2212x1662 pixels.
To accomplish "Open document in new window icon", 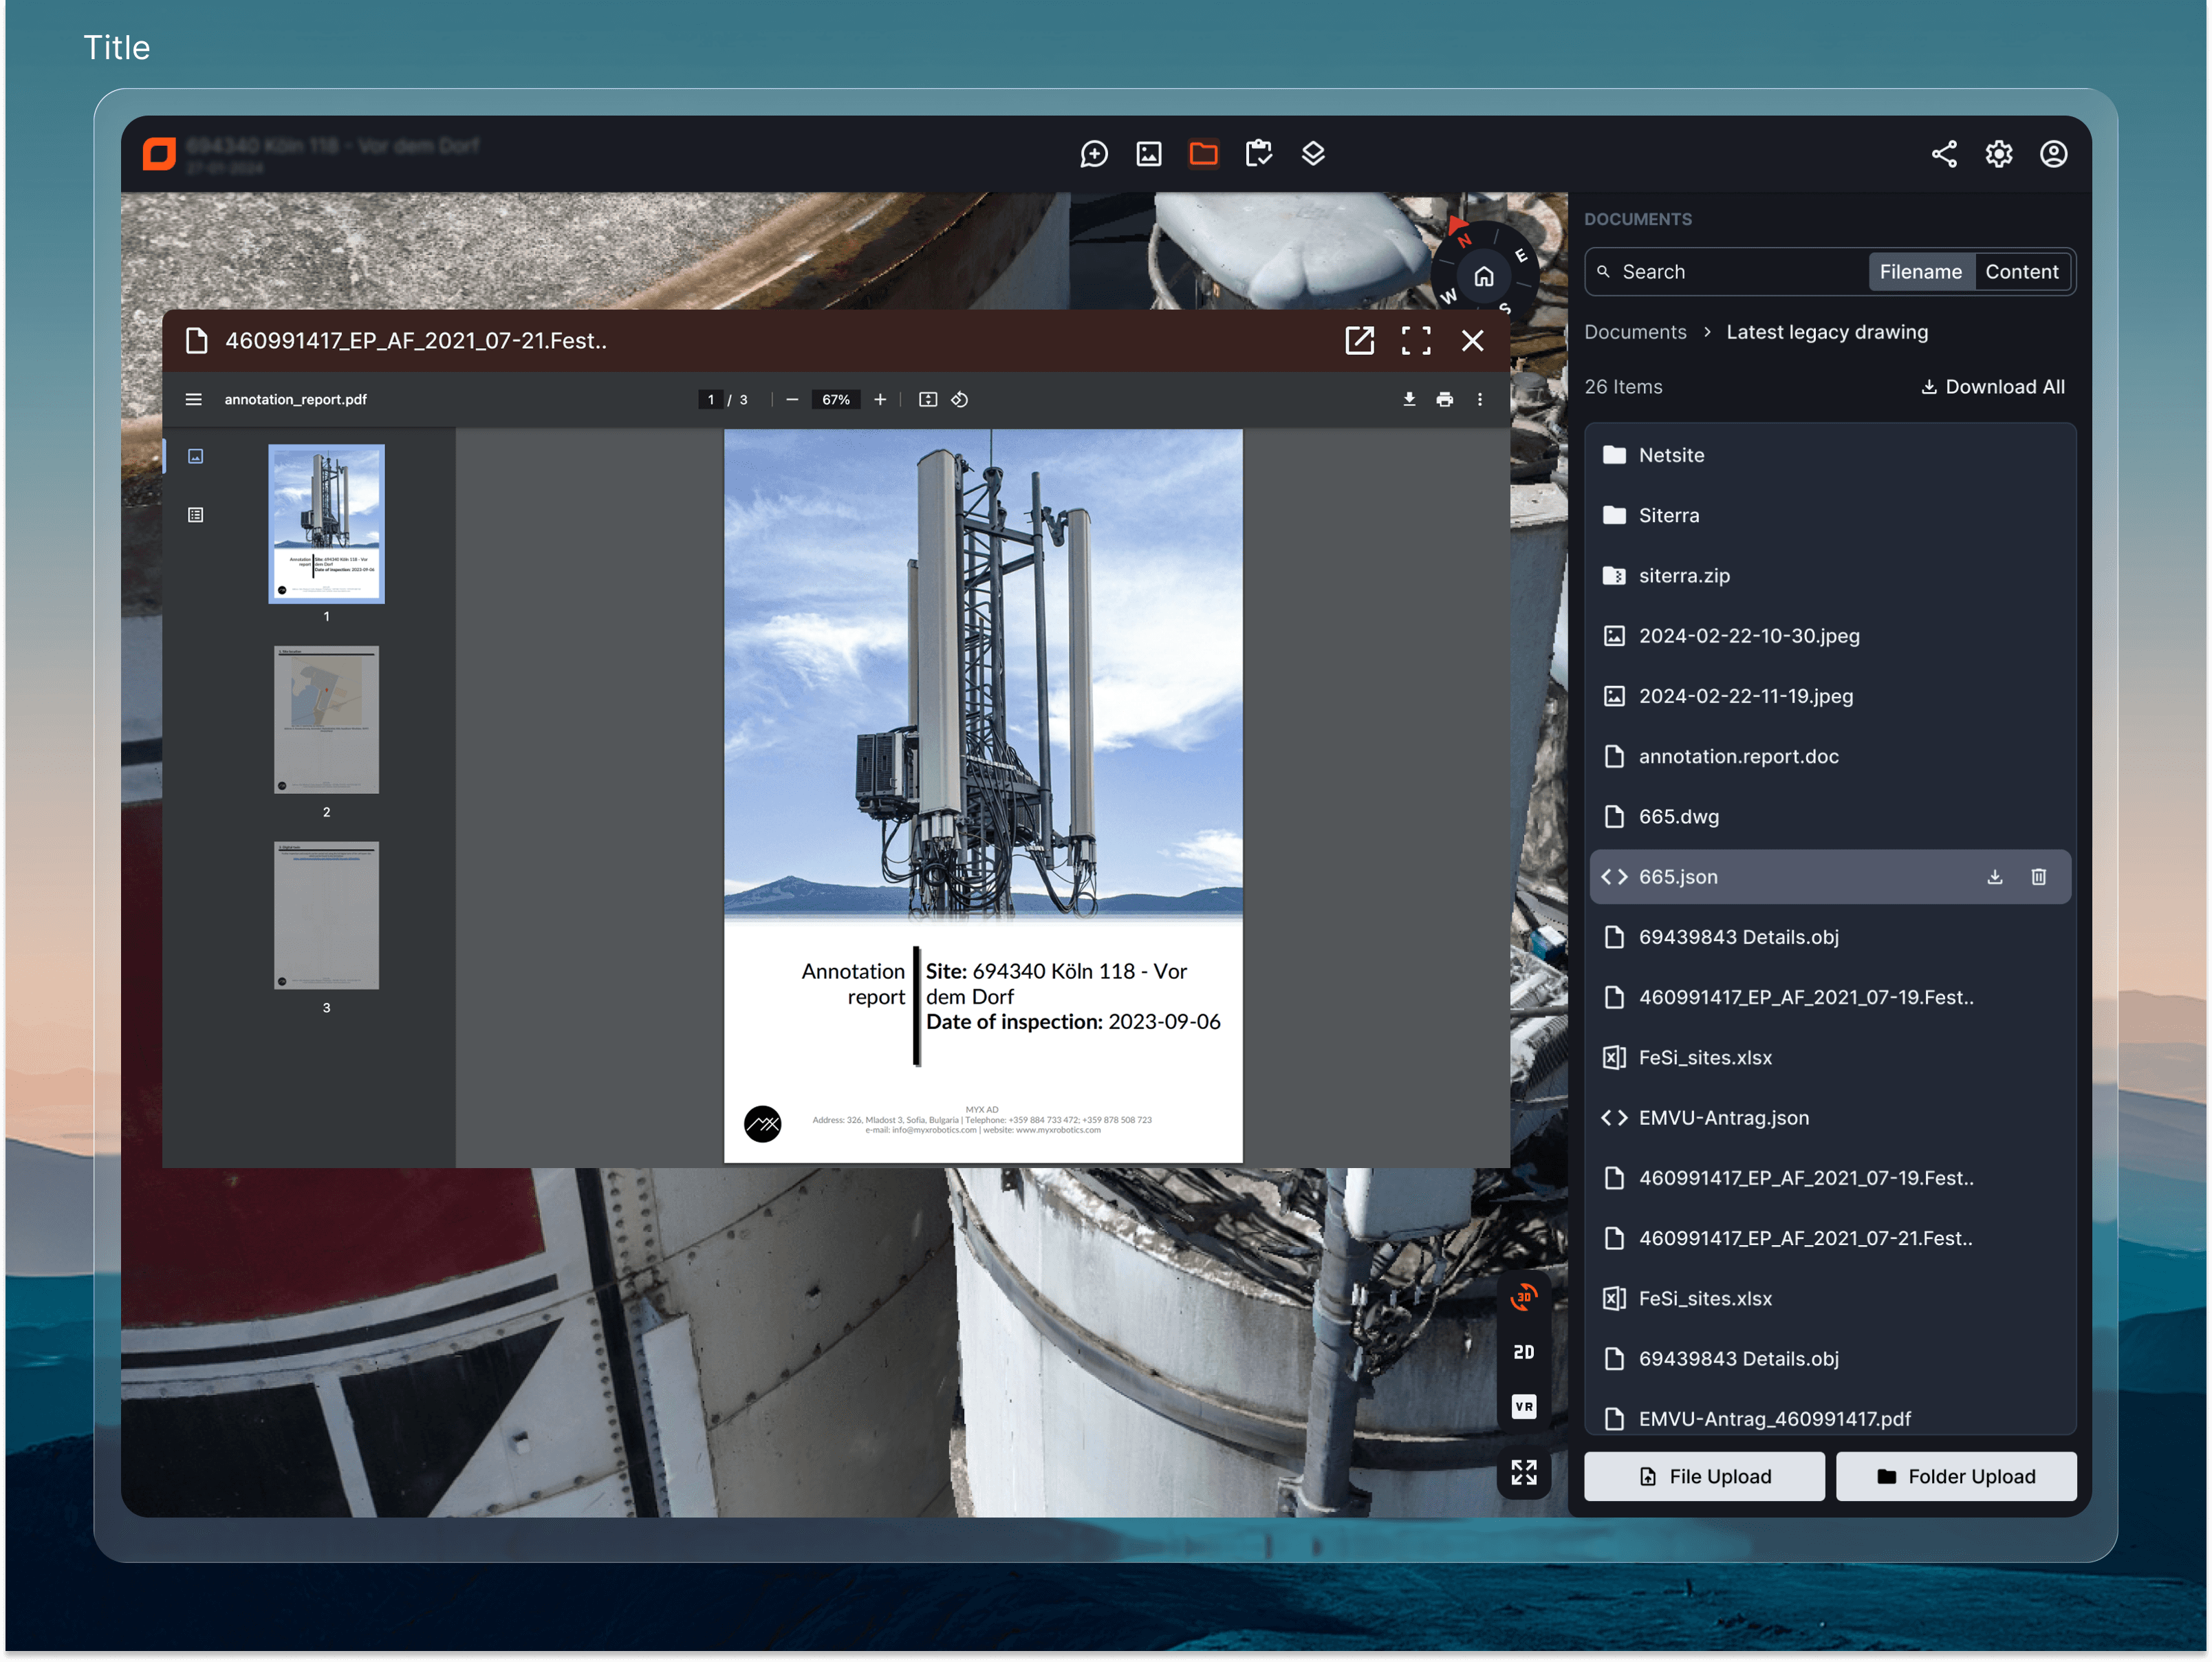I will pos(1360,341).
